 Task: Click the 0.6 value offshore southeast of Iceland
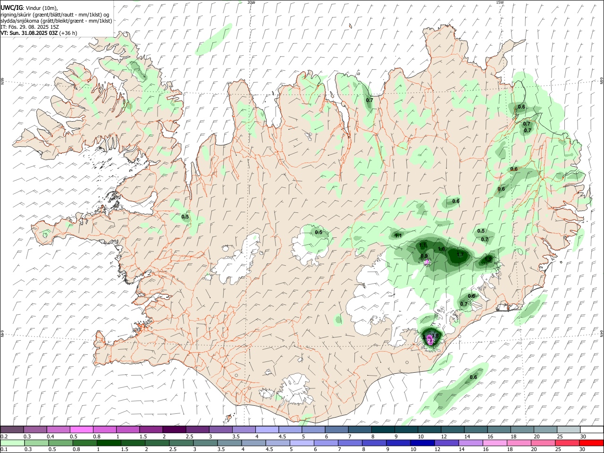pyautogui.click(x=473, y=377)
